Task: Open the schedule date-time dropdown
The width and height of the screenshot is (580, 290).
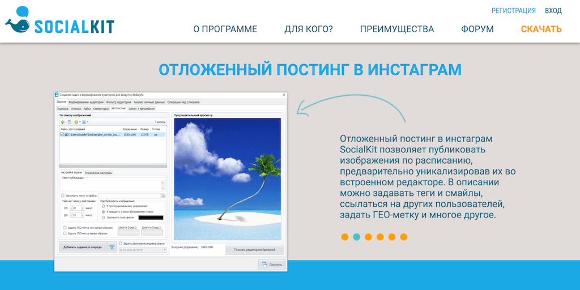Action: pyautogui.click(x=164, y=249)
